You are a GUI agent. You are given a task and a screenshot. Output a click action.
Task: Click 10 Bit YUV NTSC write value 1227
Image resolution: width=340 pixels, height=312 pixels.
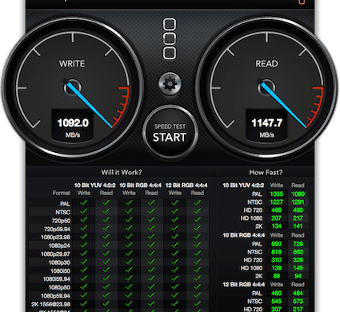[x=277, y=202]
